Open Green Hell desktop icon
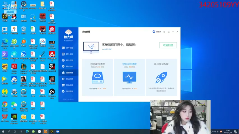The width and height of the screenshot is (239, 134). click(52, 68)
